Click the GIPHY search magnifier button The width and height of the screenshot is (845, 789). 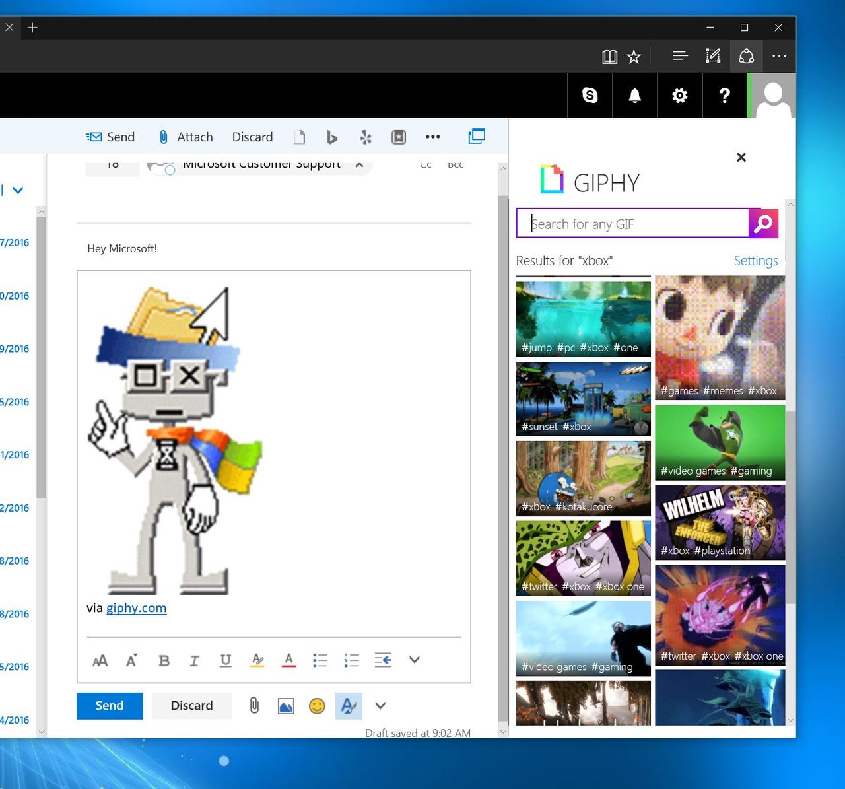(764, 223)
